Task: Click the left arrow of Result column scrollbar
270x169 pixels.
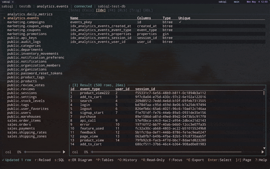Action: click(92, 152)
